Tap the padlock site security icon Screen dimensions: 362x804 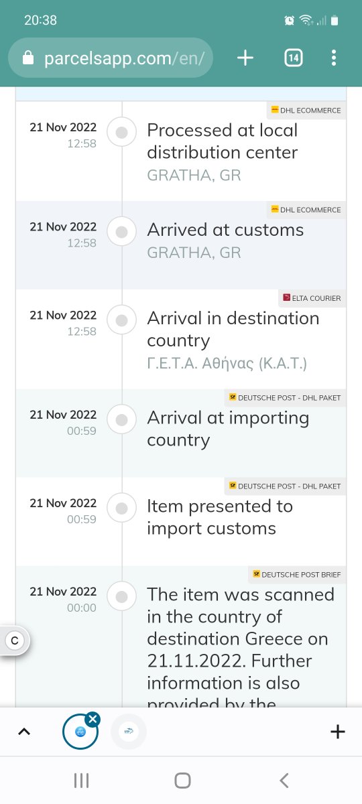click(28, 58)
